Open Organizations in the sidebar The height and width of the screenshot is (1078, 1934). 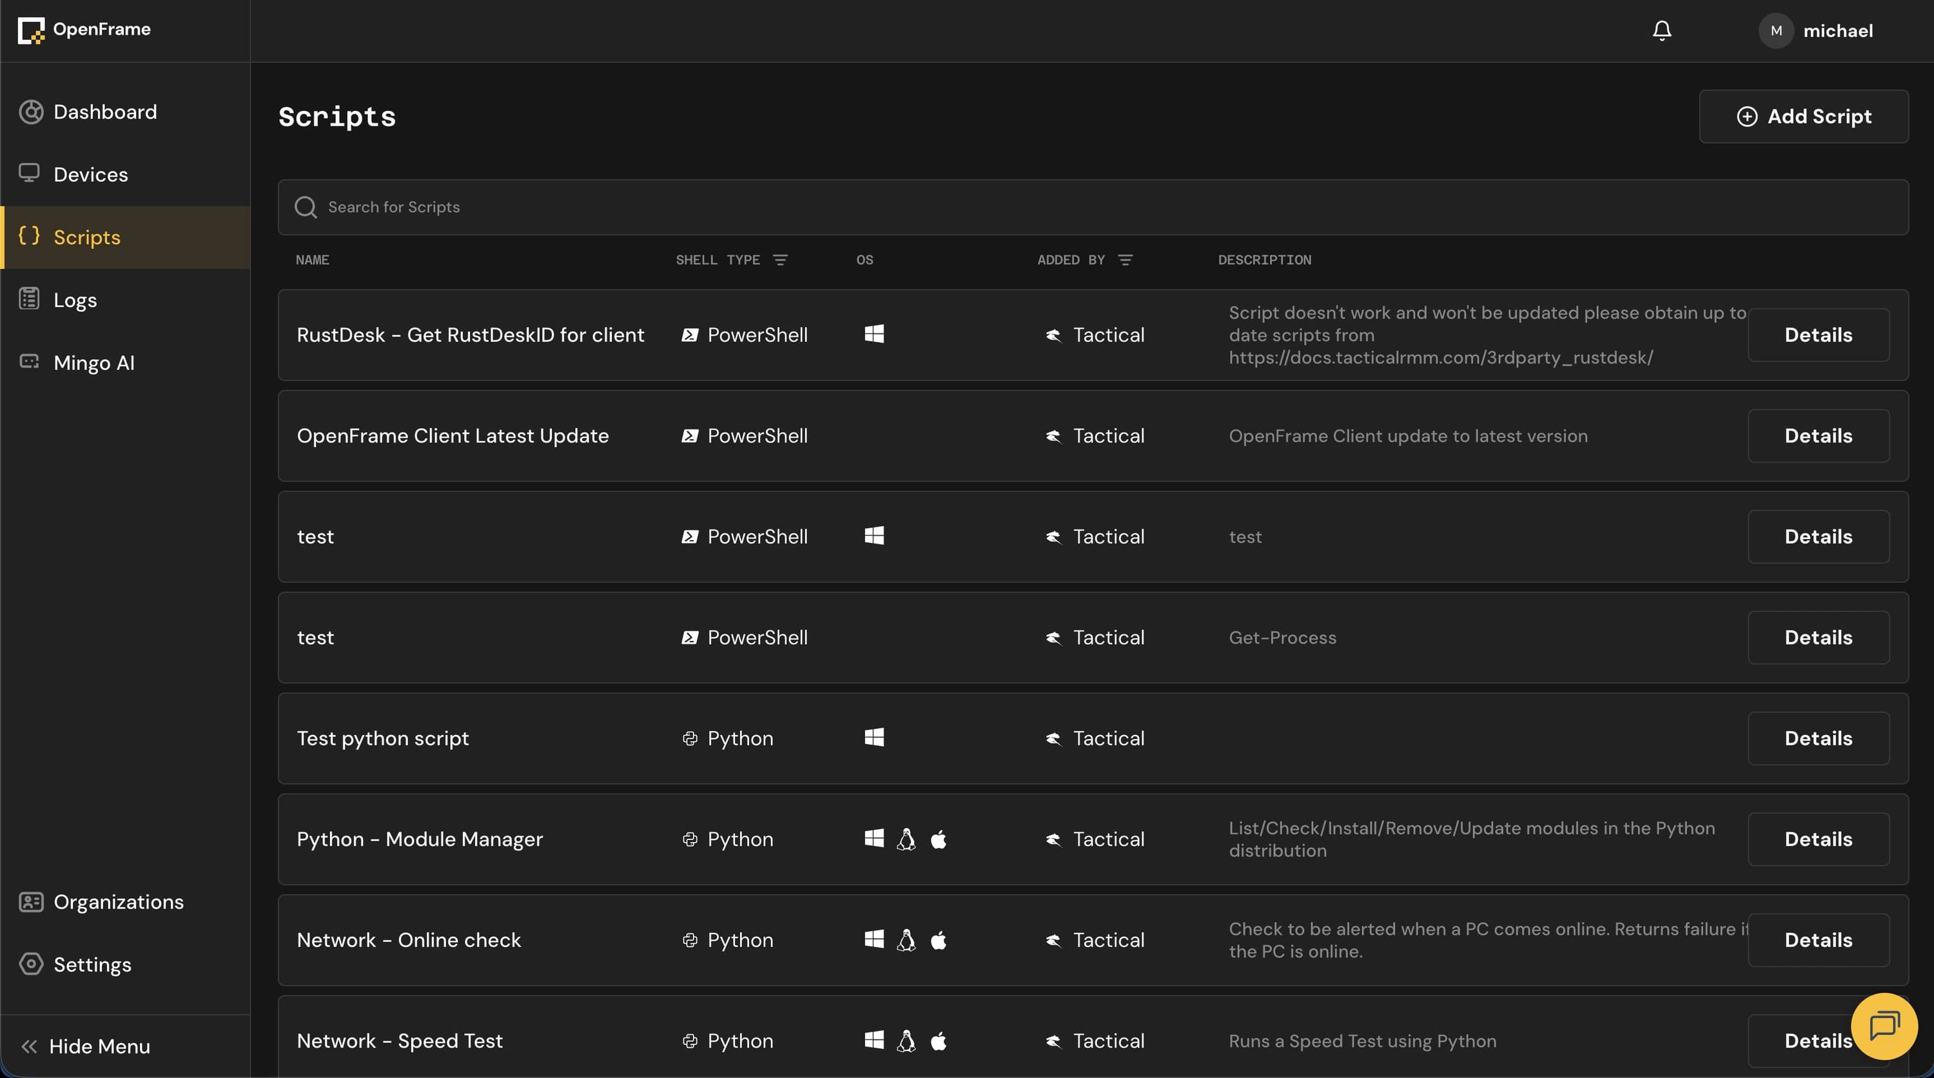click(x=125, y=901)
